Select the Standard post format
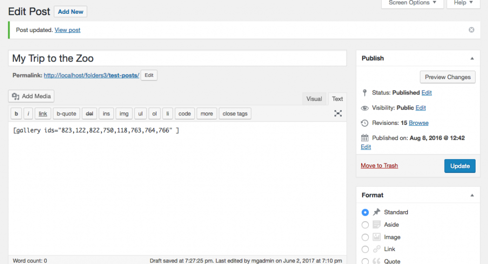This screenshot has height=264, width=488. point(365,213)
